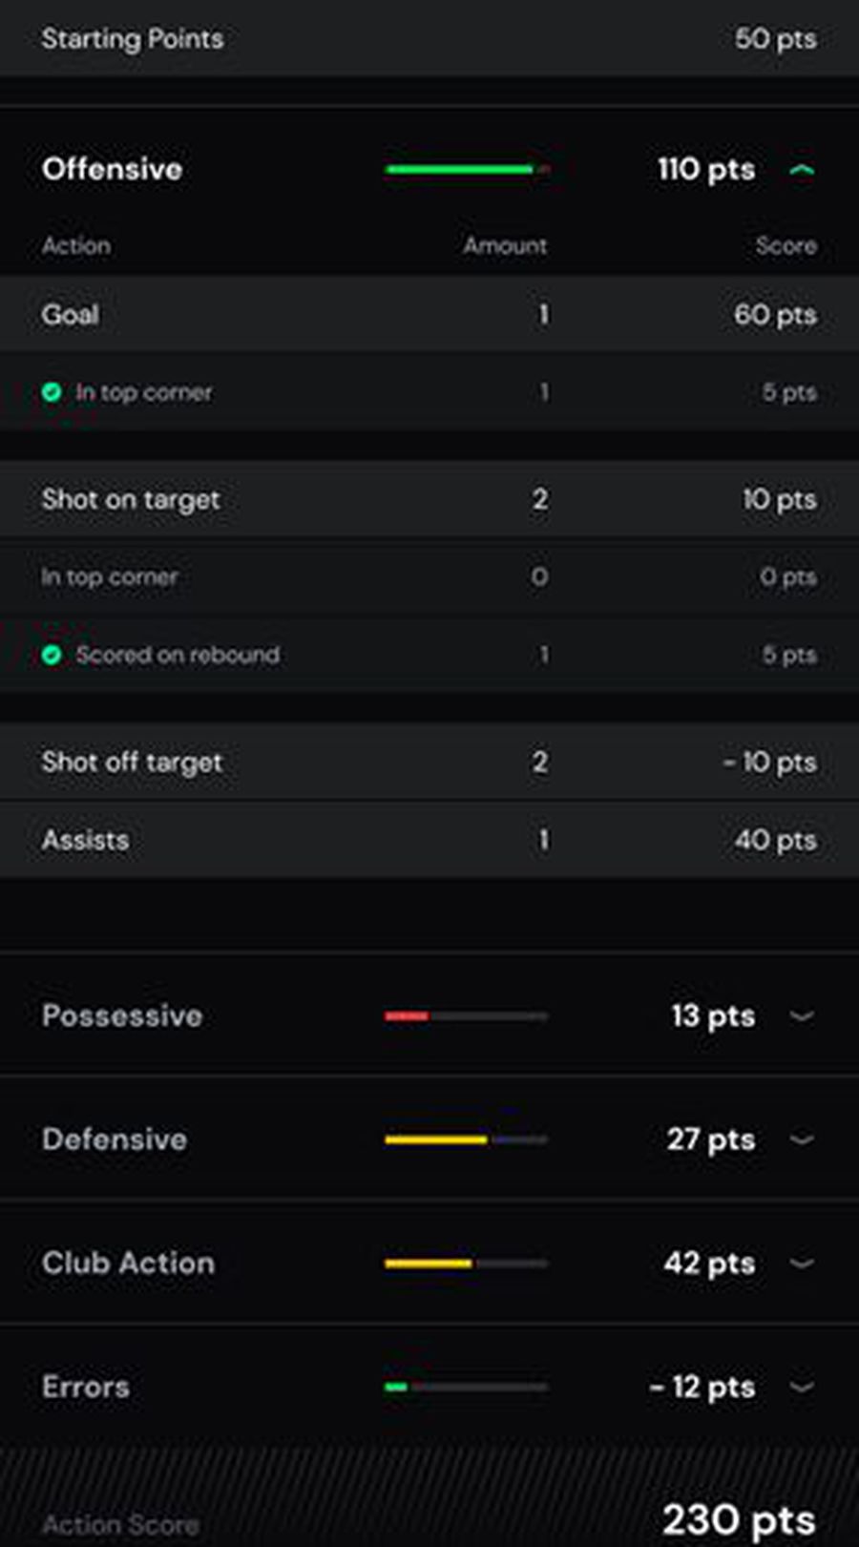
Task: Collapse the Offensive section chevron
Action: point(802,170)
